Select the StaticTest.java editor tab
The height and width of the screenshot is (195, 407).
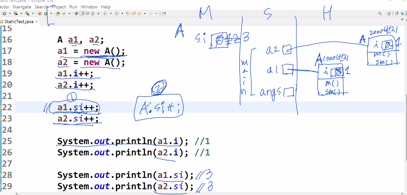click(x=19, y=21)
